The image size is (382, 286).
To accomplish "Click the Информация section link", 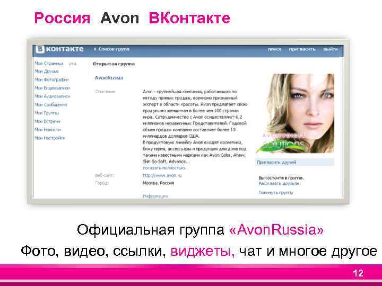I will (155, 196).
